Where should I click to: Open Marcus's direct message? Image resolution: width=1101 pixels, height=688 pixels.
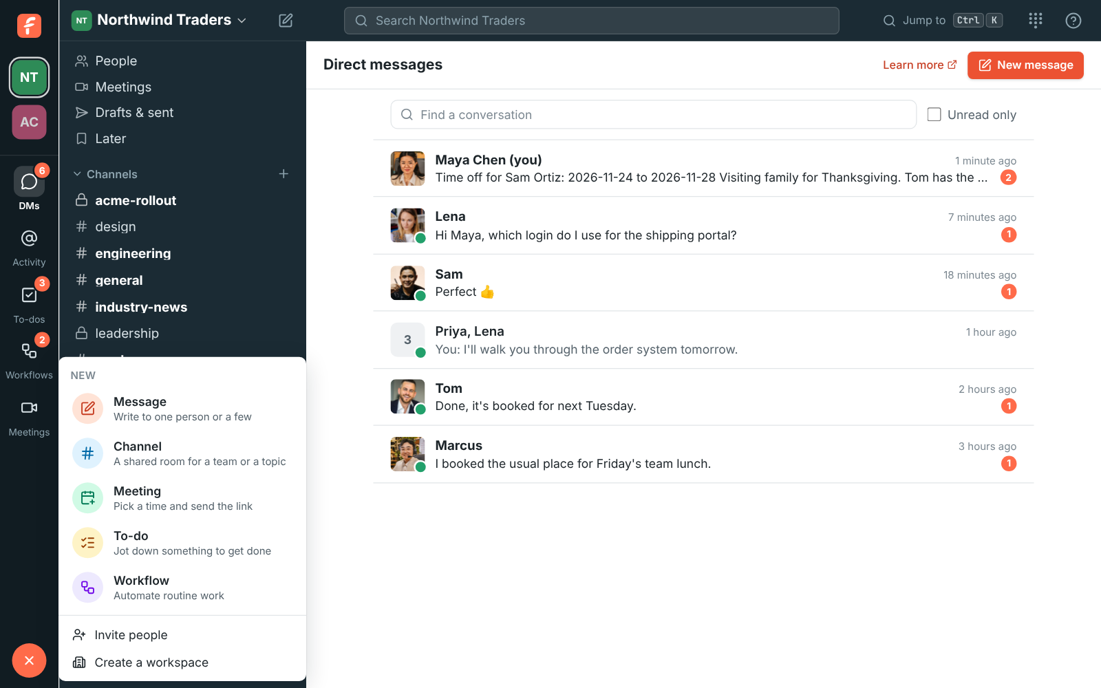click(703, 454)
